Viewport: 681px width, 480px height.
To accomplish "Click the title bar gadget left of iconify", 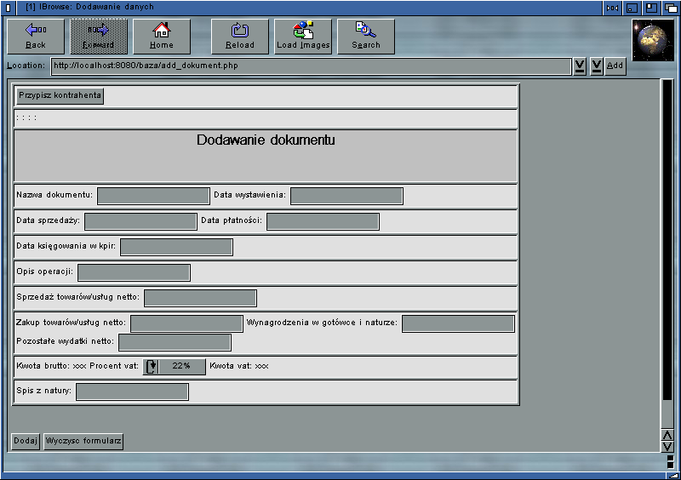I will (612, 8).
